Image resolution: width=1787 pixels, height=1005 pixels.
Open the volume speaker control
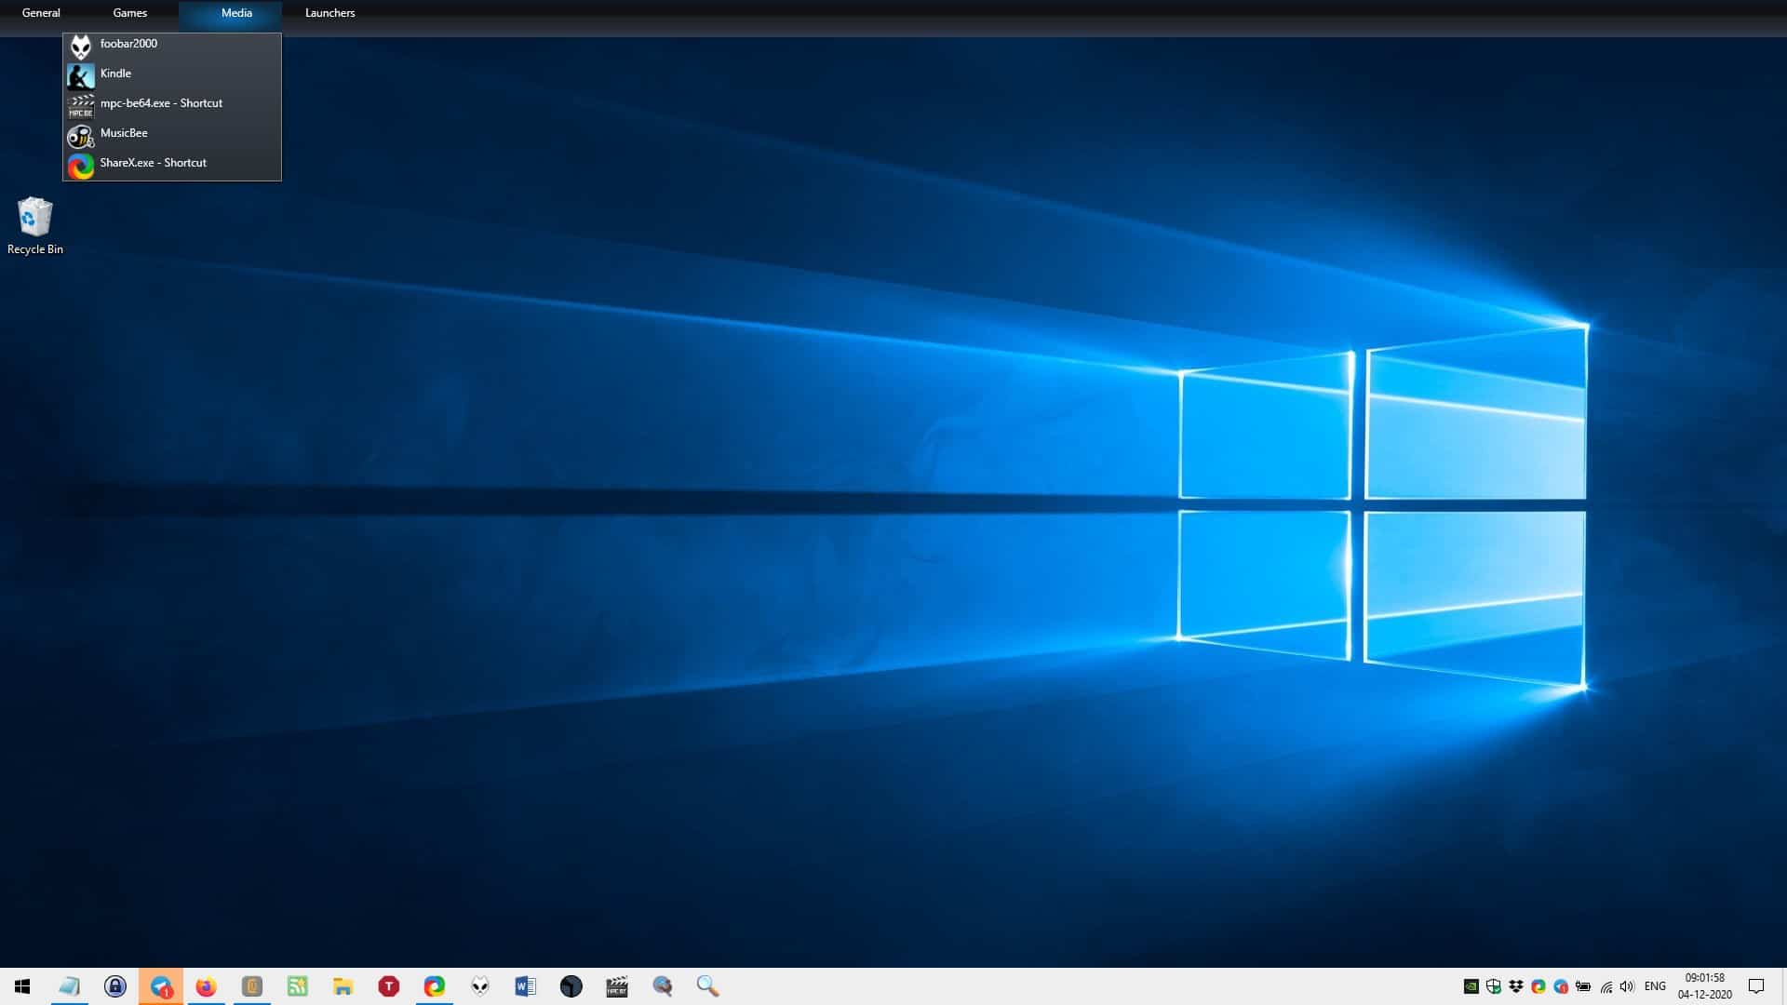(1627, 986)
